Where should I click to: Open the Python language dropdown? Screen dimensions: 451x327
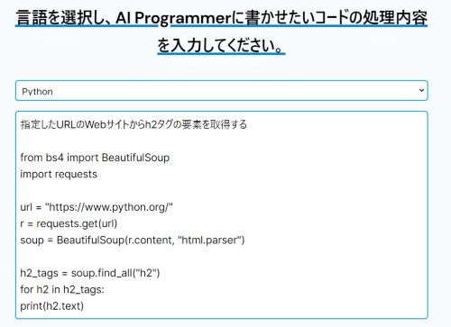222,91
